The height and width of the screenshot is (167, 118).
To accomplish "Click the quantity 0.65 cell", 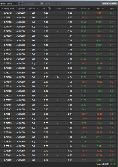I will 46,77.
